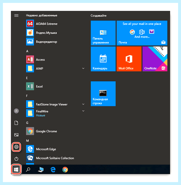
Task: Click the Windows Start button
Action: (x=16, y=170)
